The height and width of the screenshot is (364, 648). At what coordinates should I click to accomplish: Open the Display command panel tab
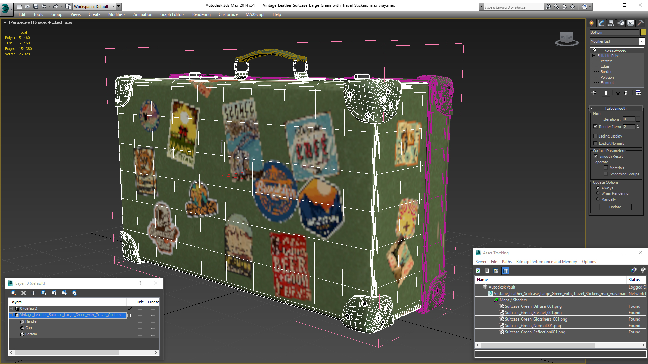pos(630,23)
